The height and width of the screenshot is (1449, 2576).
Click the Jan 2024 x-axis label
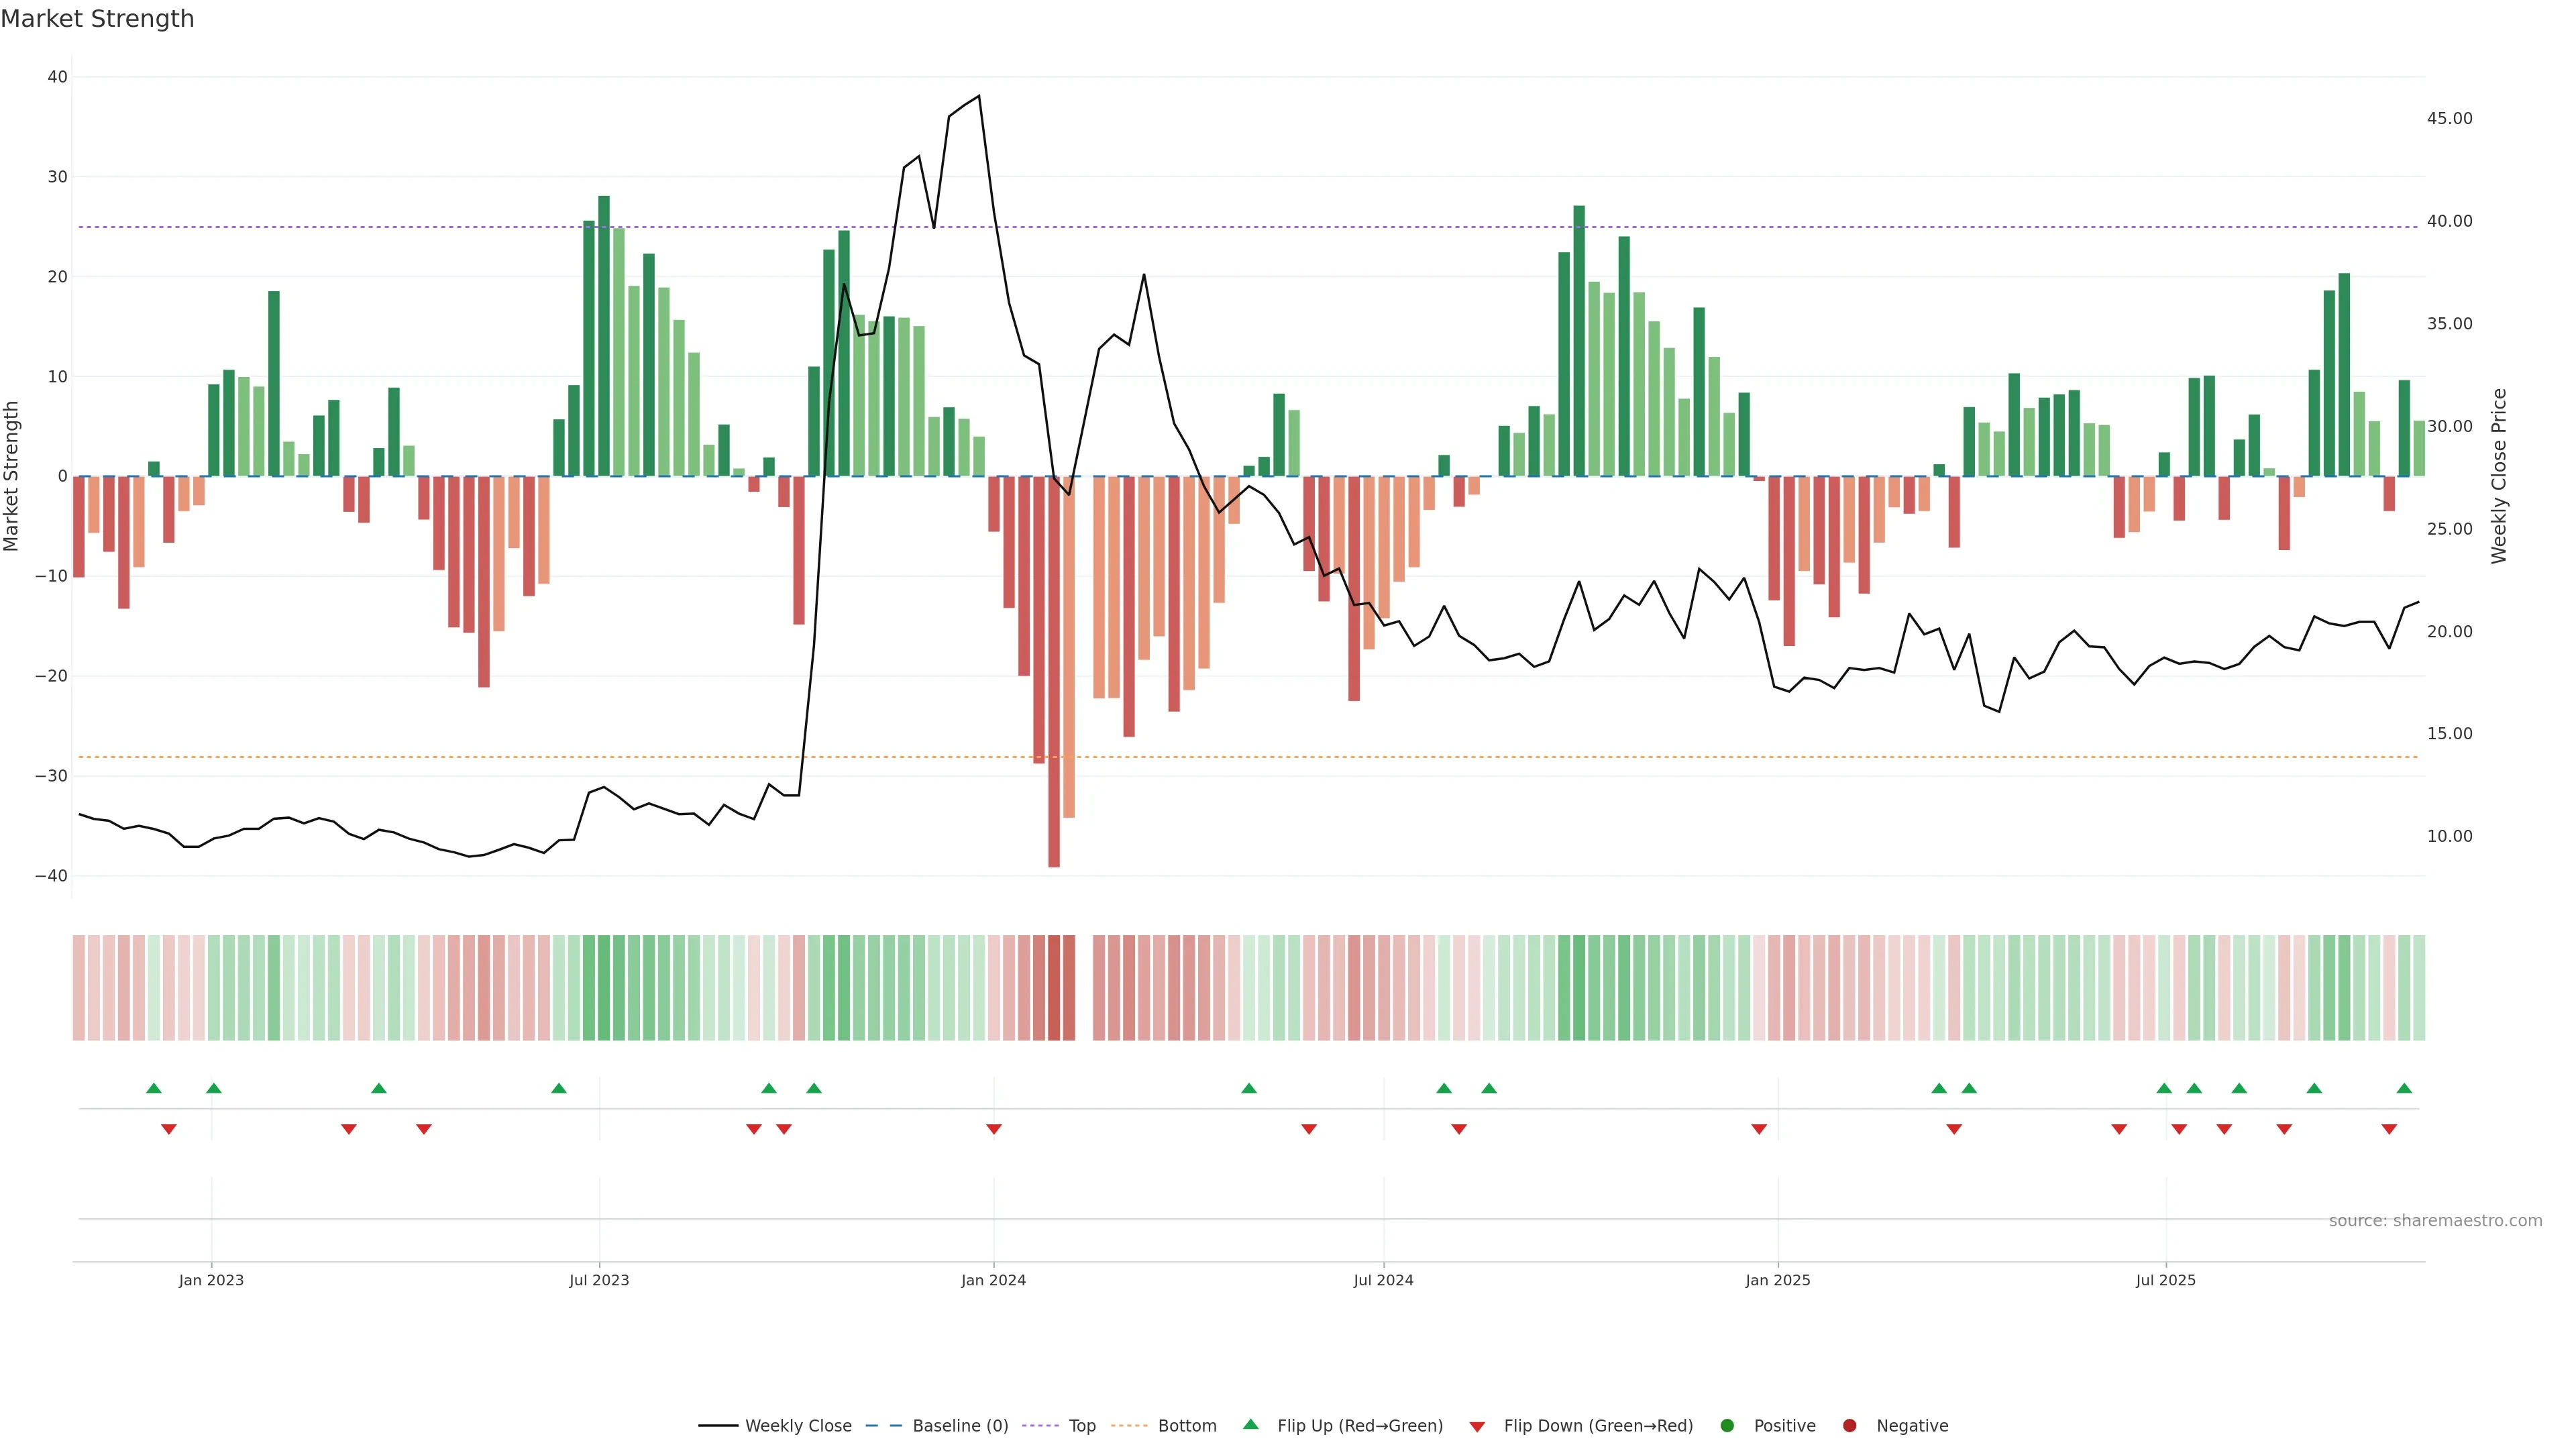click(993, 1280)
